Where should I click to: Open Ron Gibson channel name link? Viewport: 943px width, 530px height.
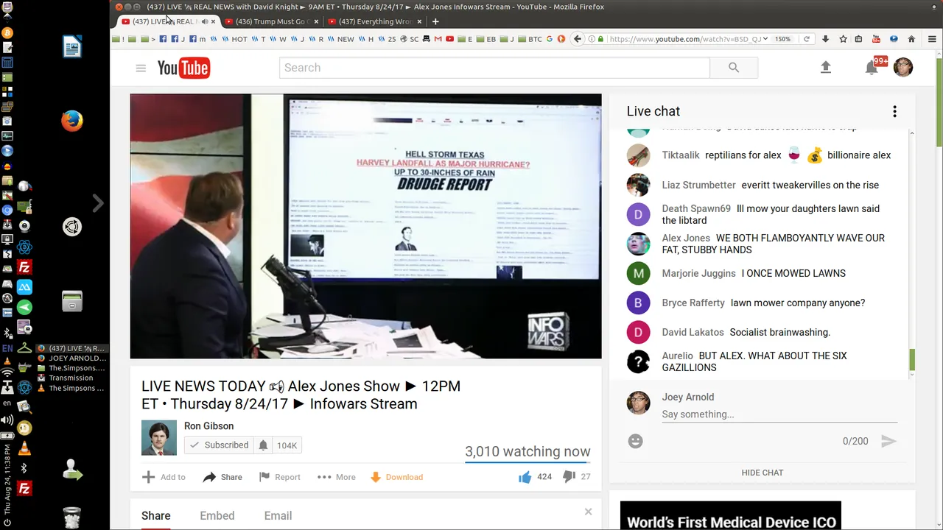point(208,426)
